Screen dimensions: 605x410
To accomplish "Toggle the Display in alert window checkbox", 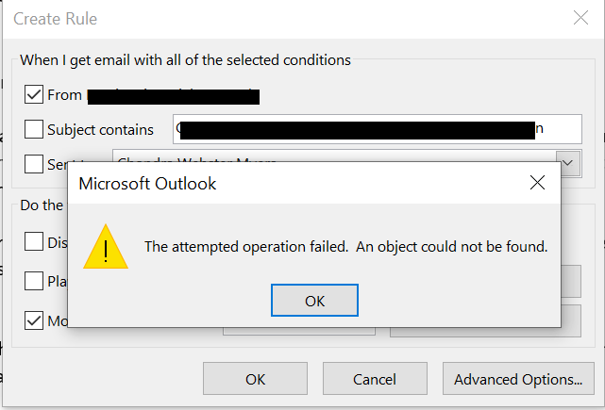I will pos(34,241).
